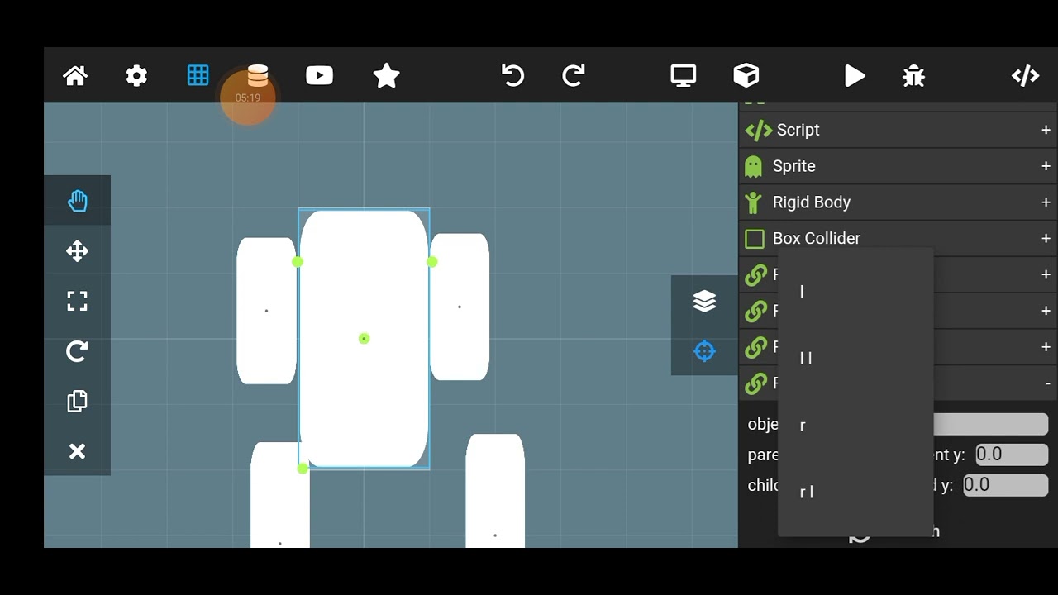Open the code editor icon

point(1025,76)
